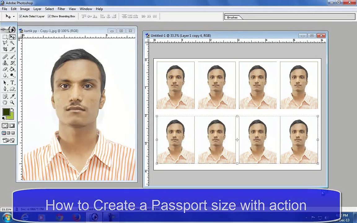
Task: Click Distribute left edges icon
Action: [x=144, y=16]
